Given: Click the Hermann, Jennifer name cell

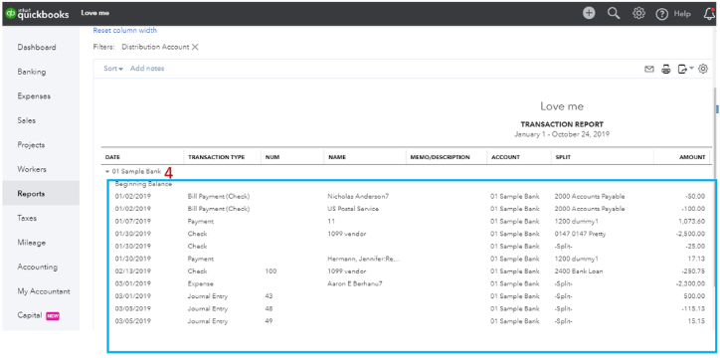Looking at the screenshot, I should [364, 259].
